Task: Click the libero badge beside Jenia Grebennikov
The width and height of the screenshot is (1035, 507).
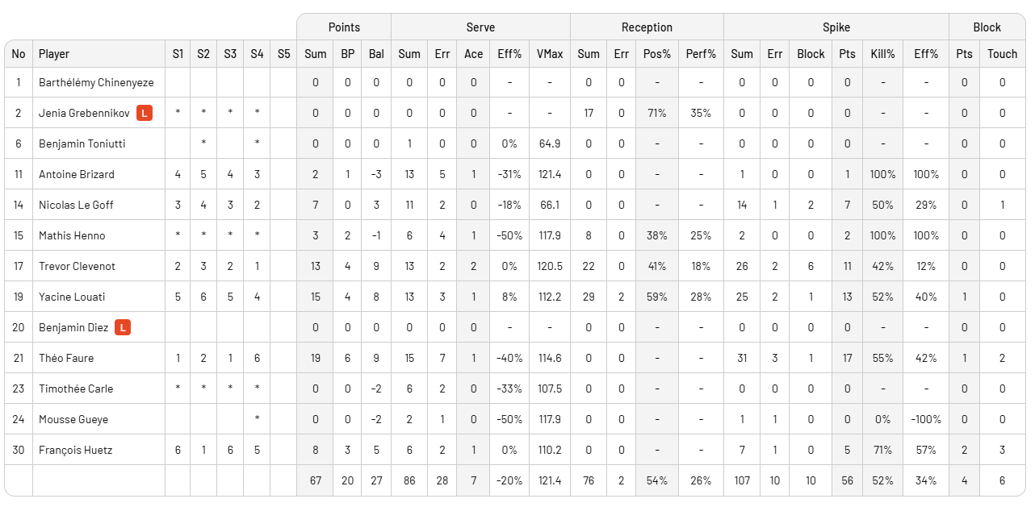Action: coord(145,113)
